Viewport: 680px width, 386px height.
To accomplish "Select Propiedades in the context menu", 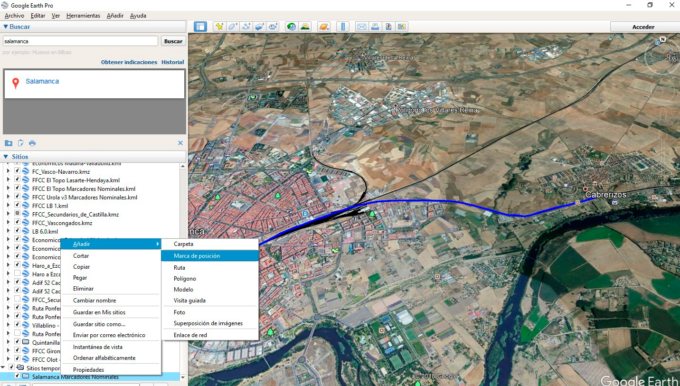I will coord(111,370).
